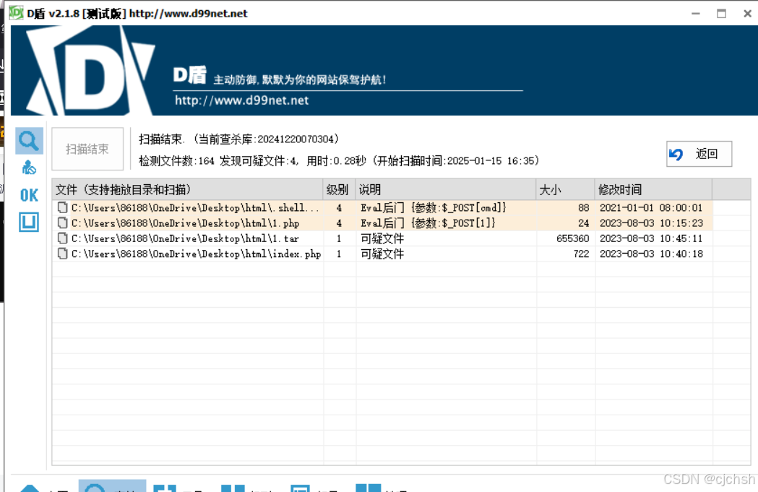The image size is (758, 492).
Task: Click size value 24
Action: pyautogui.click(x=583, y=223)
